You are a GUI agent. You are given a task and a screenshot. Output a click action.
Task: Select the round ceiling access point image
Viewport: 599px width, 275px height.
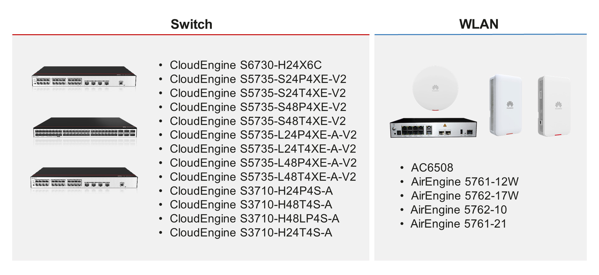click(435, 88)
